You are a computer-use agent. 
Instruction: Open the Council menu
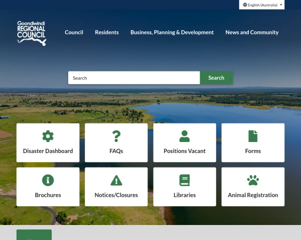point(74,32)
